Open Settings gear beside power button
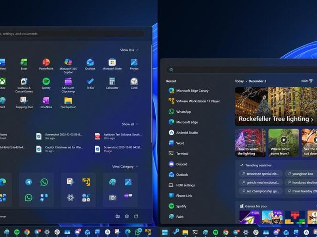The width and height of the screenshot is (317, 237). tap(127, 216)
